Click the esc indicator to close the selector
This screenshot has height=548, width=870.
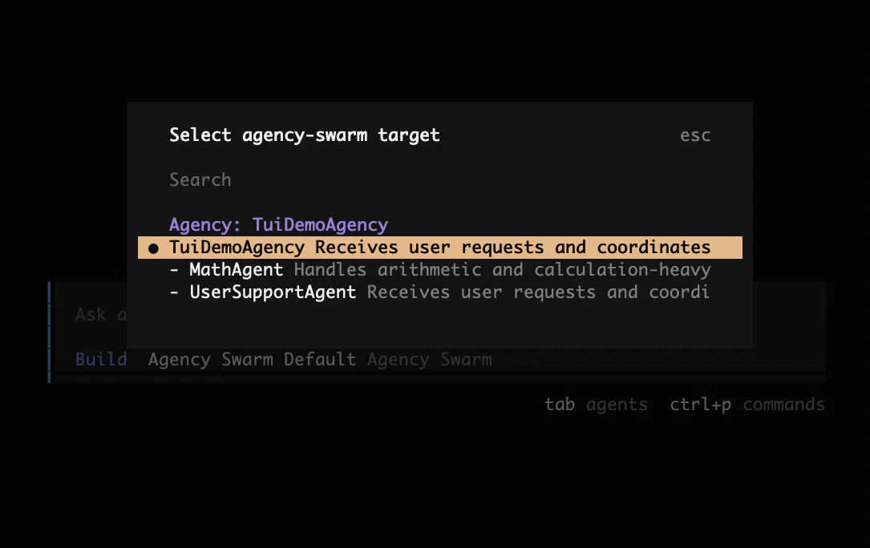pyautogui.click(x=694, y=135)
